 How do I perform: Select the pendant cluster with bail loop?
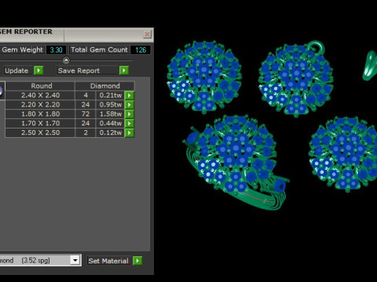tap(296, 78)
